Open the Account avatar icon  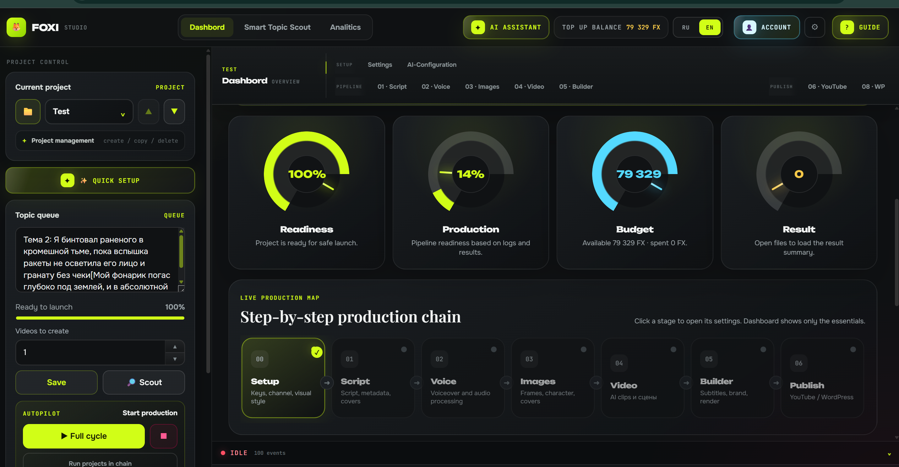click(x=749, y=27)
